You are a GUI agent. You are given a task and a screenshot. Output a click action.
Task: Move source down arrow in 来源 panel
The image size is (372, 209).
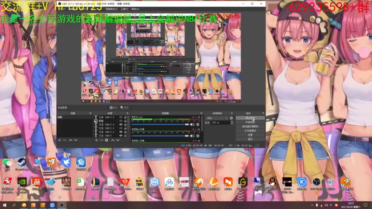118,140
